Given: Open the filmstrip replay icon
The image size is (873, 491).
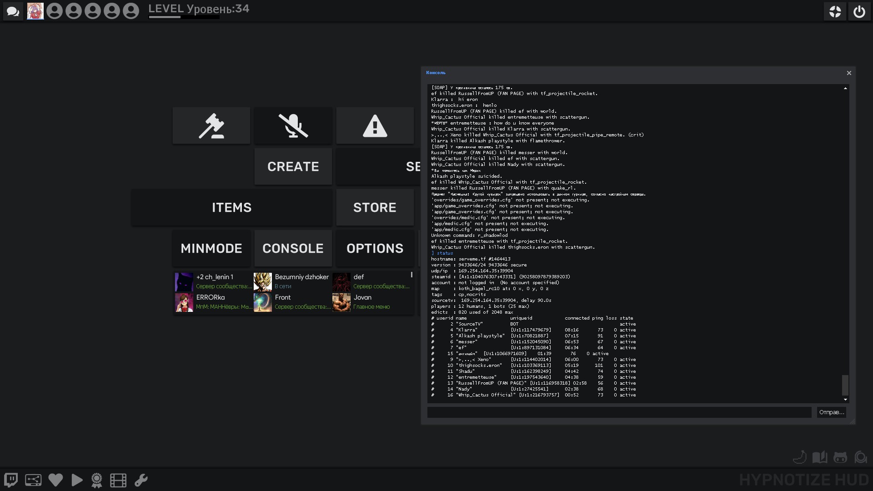Looking at the screenshot, I should click(118, 480).
